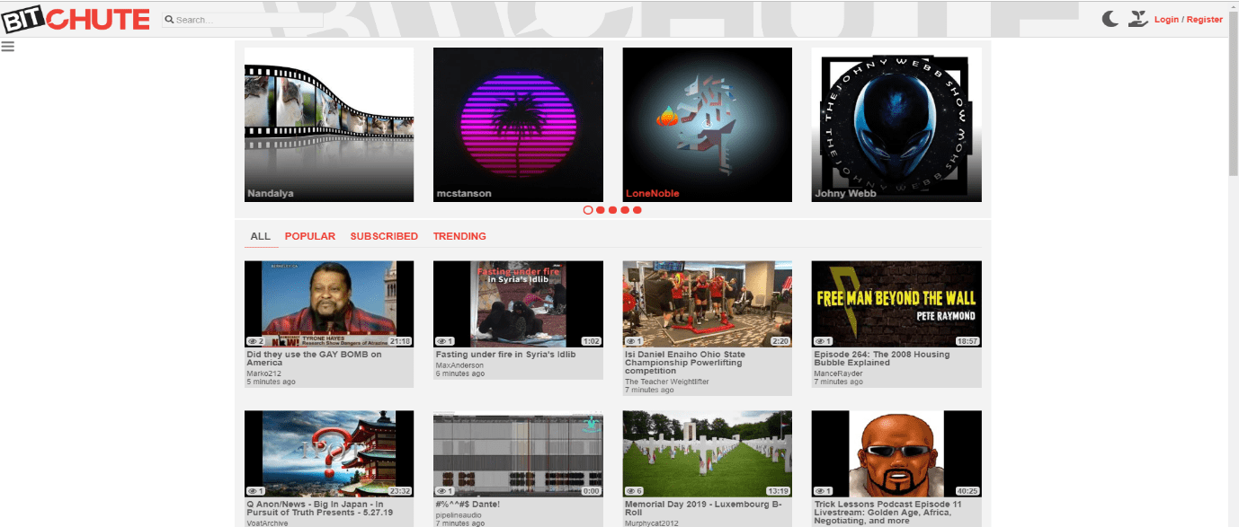Switch to the ALL tab
The image size is (1239, 527).
click(x=260, y=236)
